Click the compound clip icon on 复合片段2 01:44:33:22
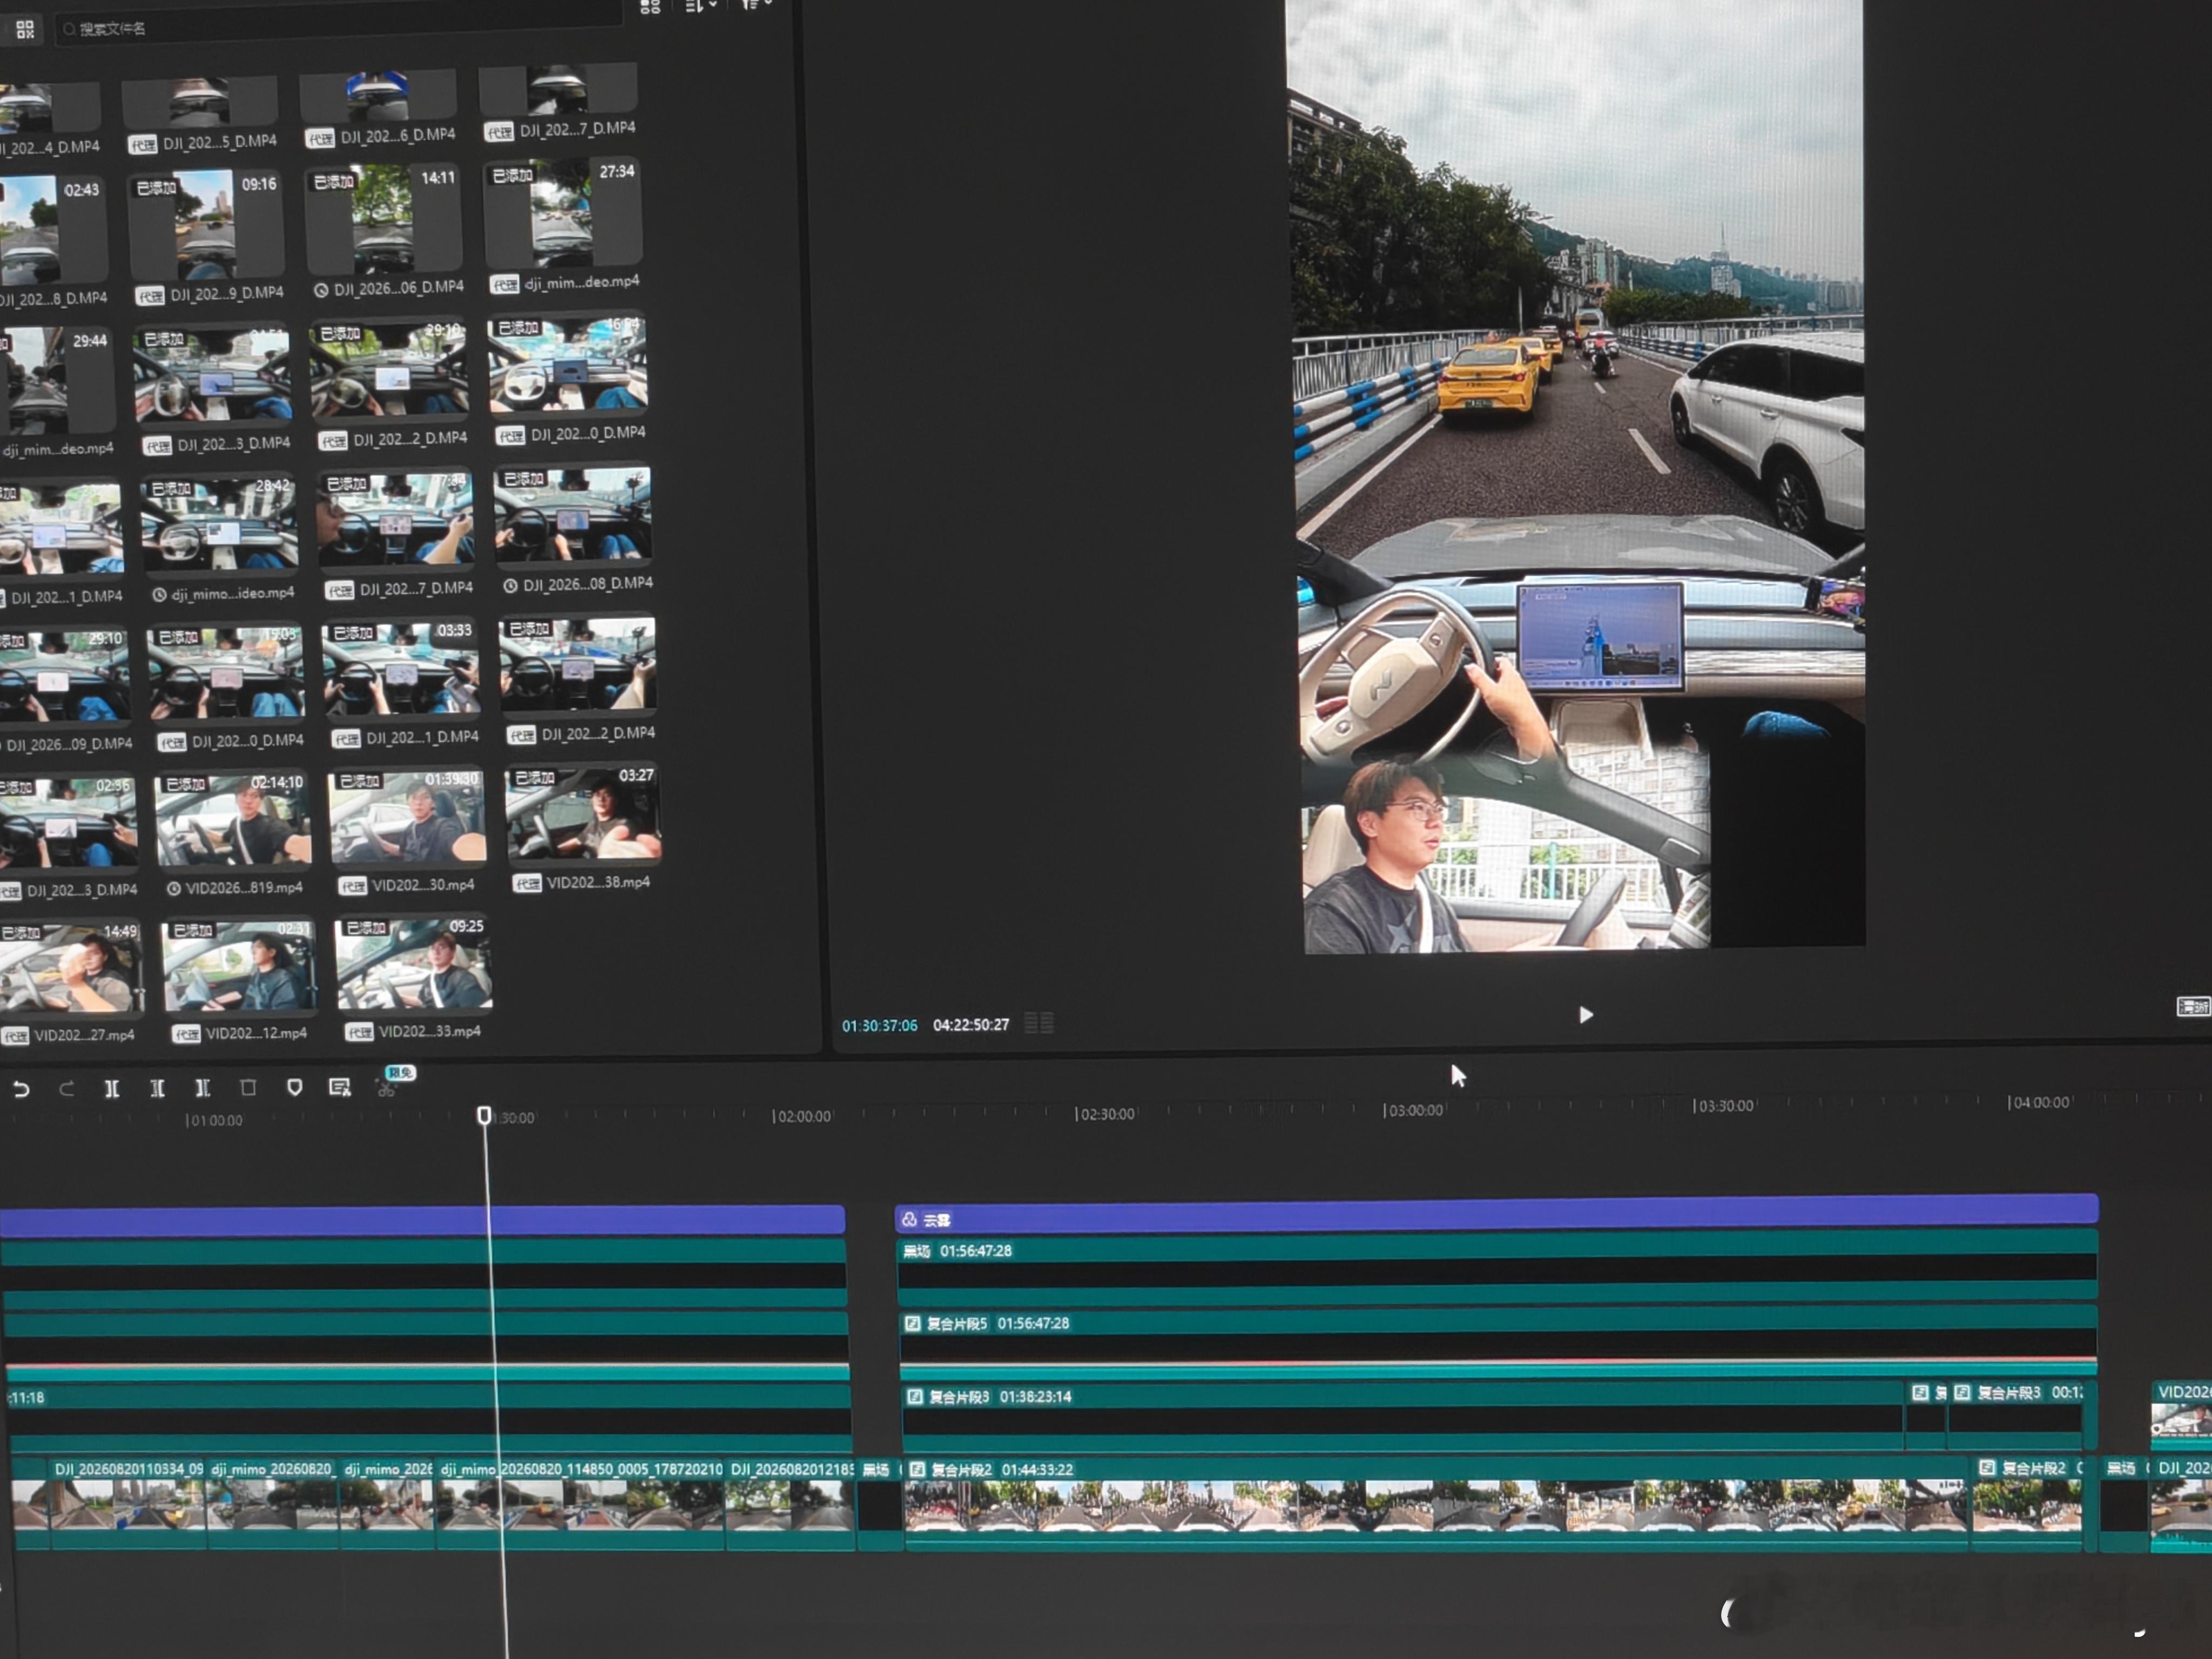 (x=917, y=1470)
